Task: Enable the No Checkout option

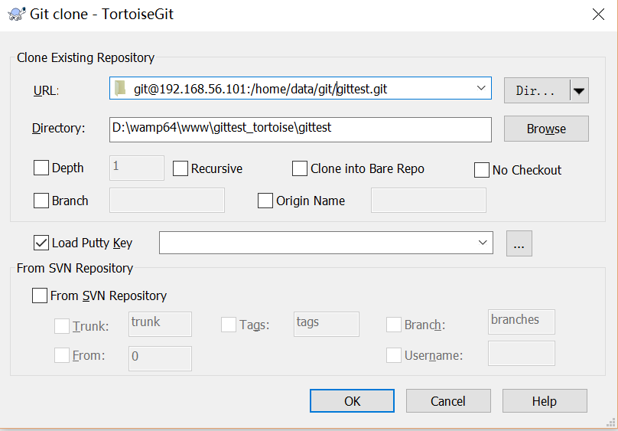Action: click(482, 170)
